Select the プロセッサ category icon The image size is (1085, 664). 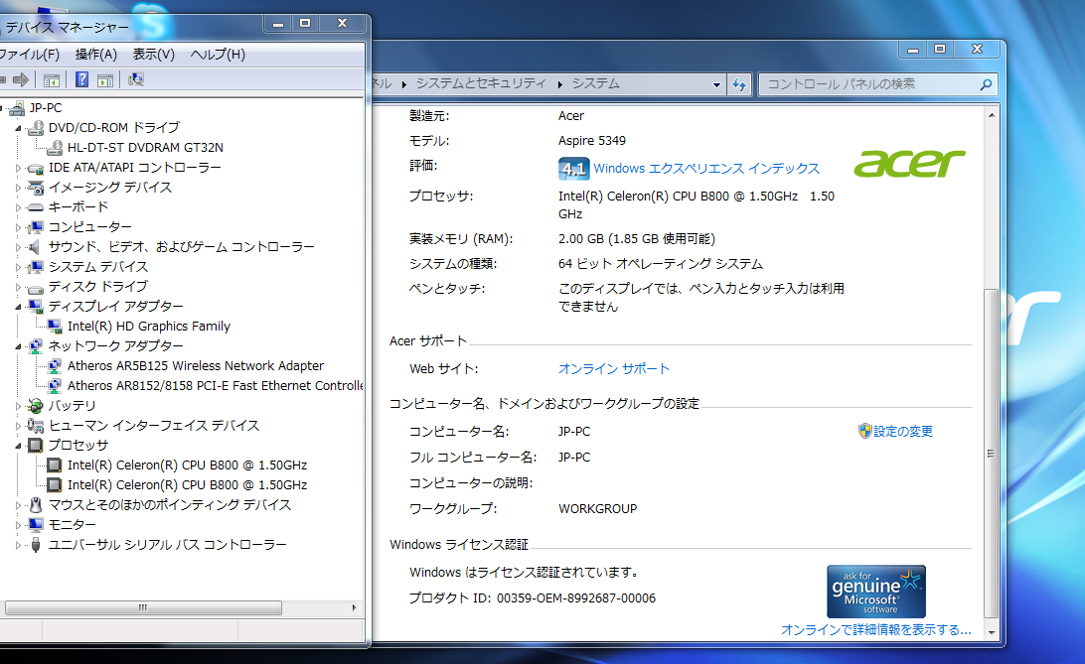(x=36, y=446)
